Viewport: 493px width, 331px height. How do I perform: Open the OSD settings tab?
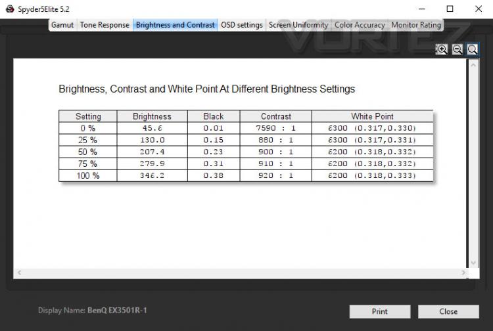pos(241,25)
